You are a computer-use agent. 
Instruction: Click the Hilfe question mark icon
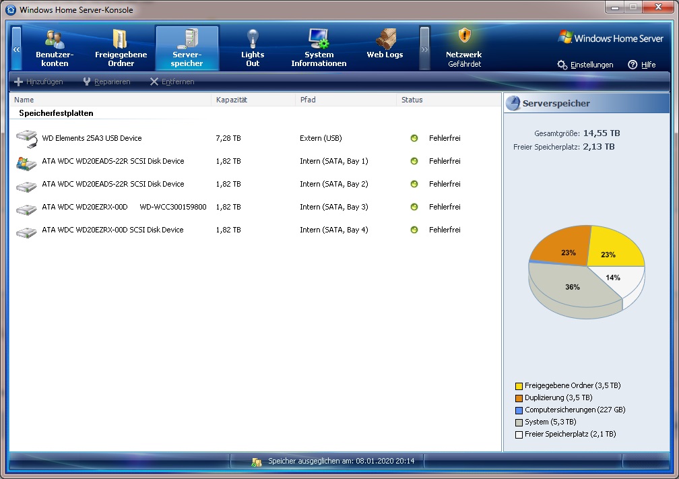tap(633, 65)
